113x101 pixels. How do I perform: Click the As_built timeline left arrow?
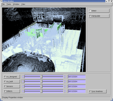[x=23, y=82]
